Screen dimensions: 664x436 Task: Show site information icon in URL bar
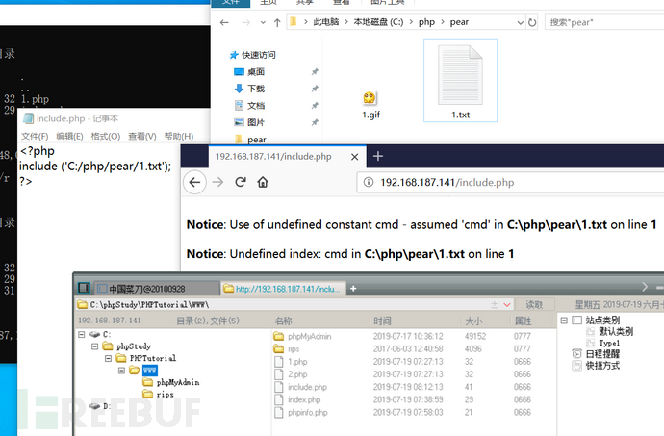pos(369,182)
